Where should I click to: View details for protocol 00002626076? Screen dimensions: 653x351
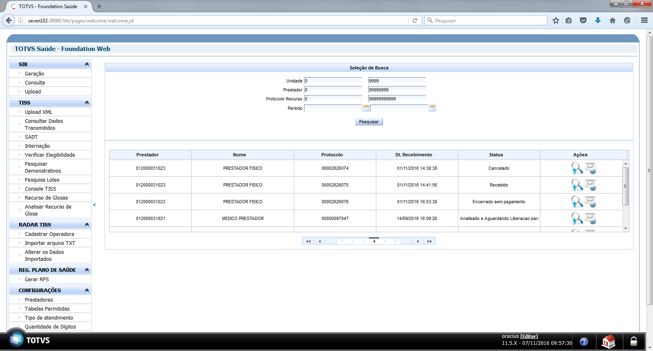[x=577, y=202]
